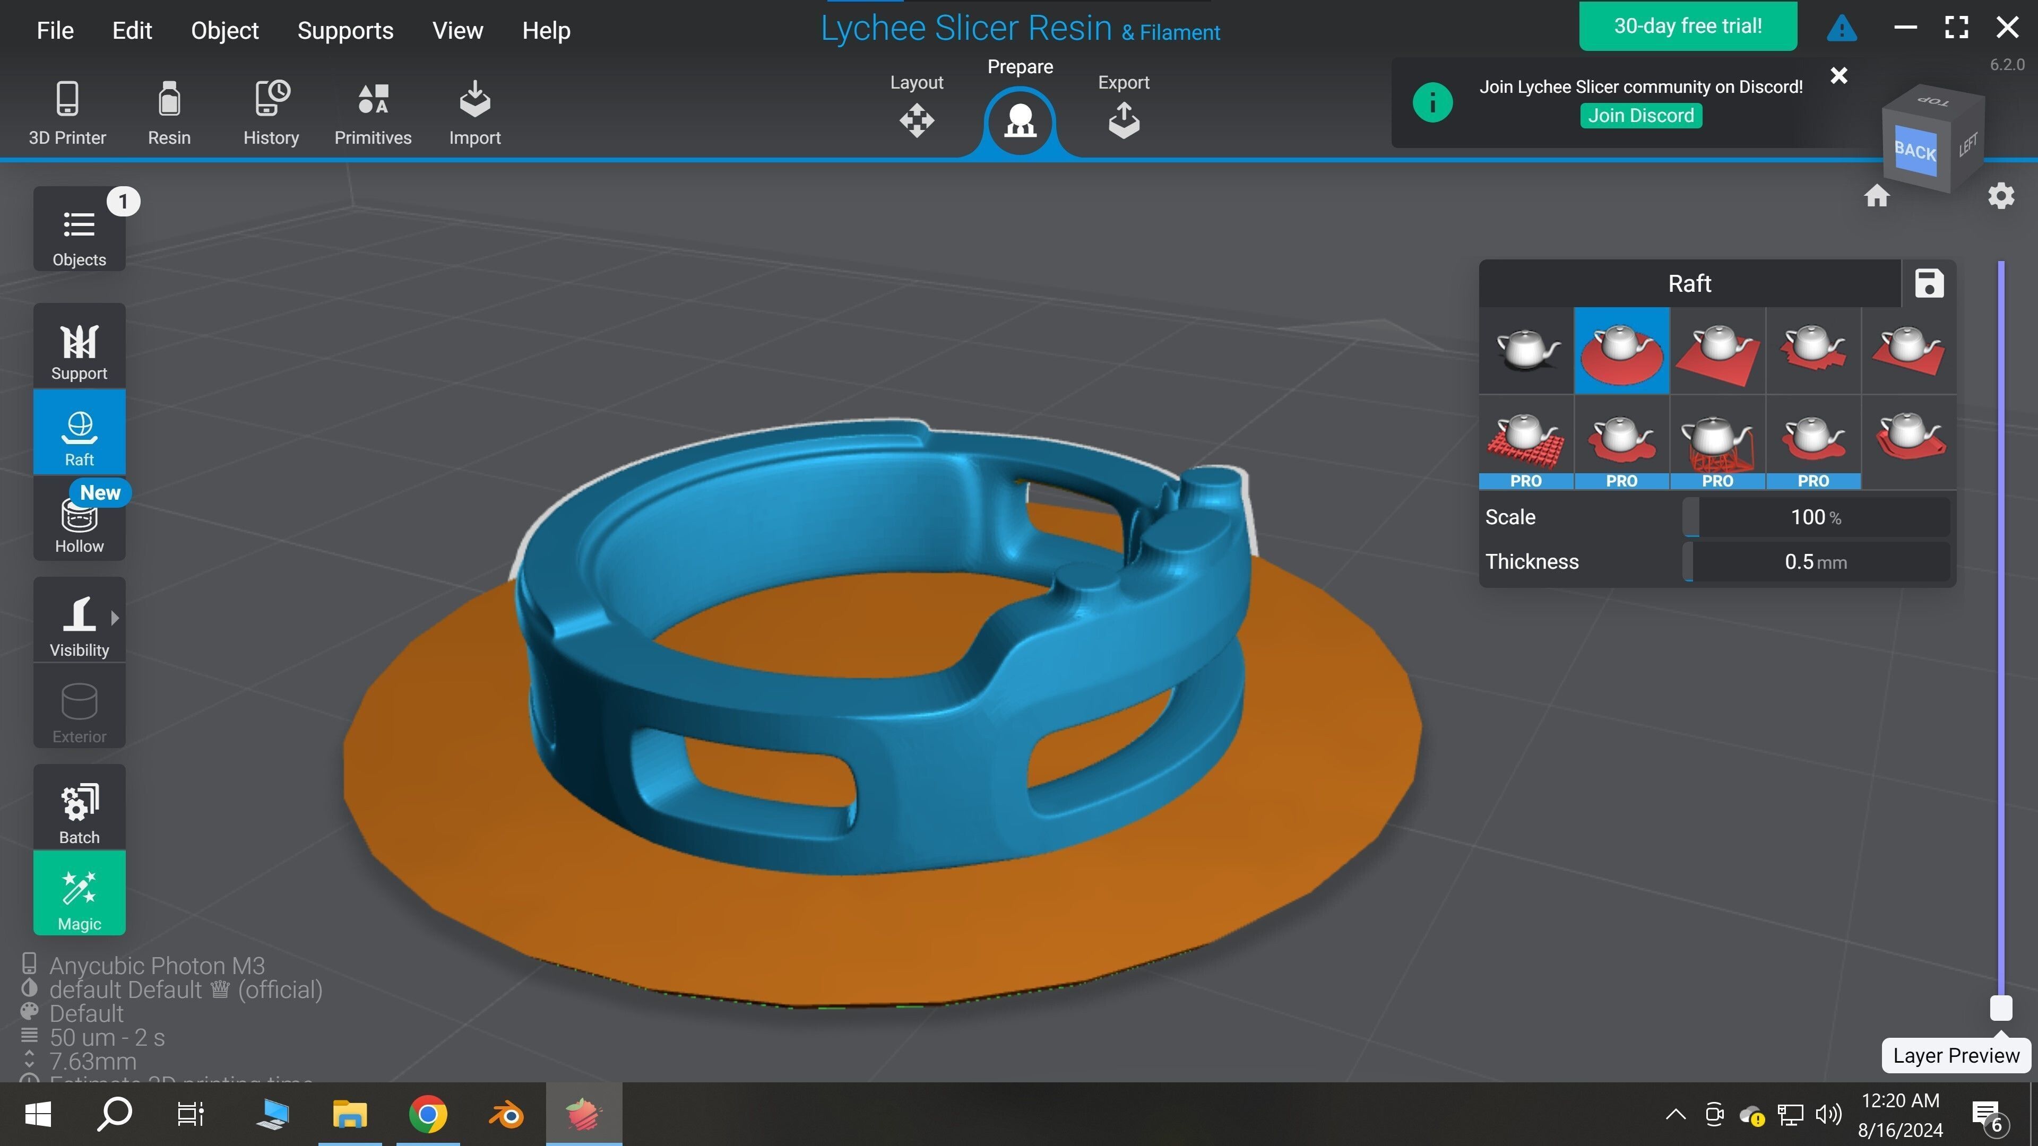Click the Layer Preview label
Screen dimensions: 2038x1146
[1956, 1055]
